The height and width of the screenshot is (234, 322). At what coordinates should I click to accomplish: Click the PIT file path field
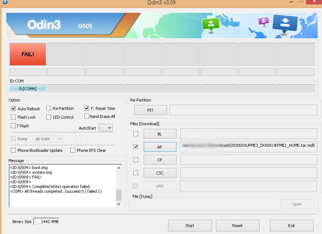243,110
